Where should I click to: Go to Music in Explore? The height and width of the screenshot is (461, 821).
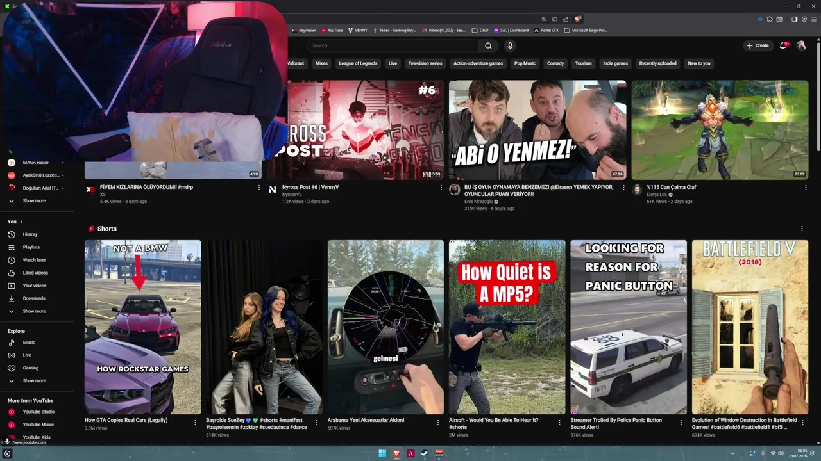point(37,343)
